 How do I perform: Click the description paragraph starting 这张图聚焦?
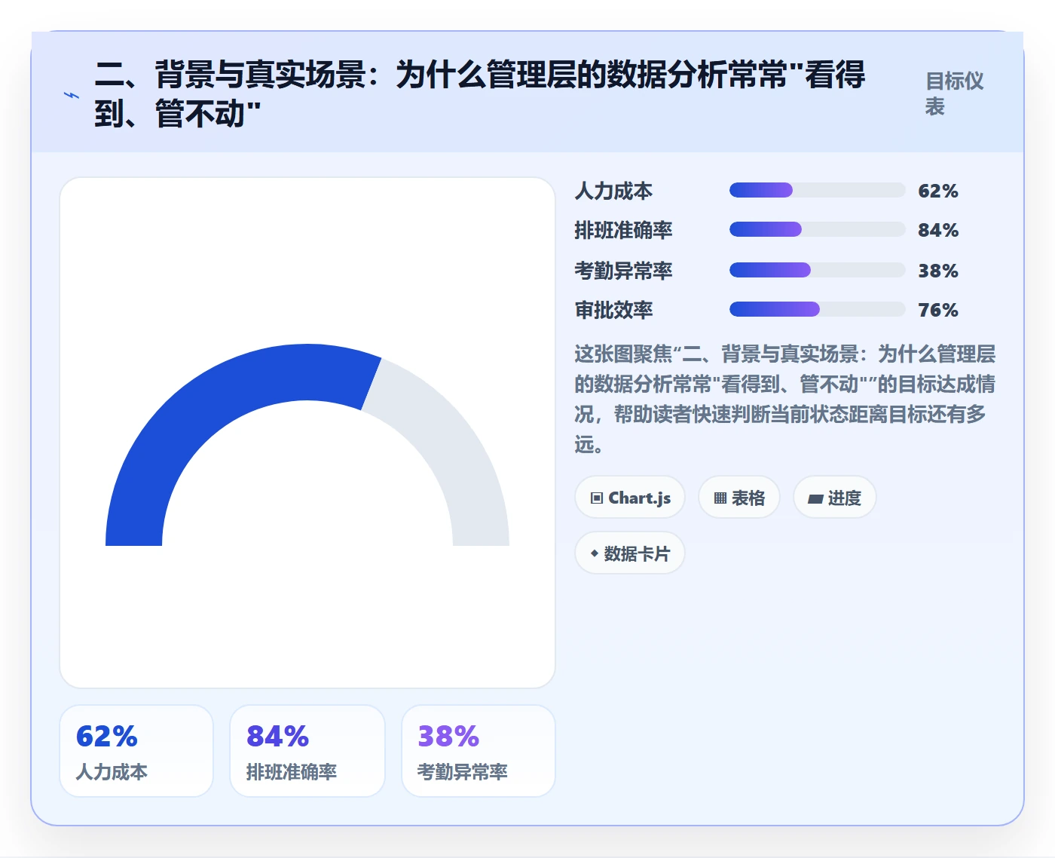785,399
